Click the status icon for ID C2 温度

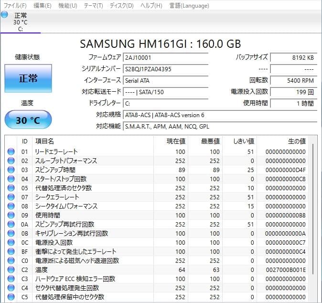pos(11,270)
